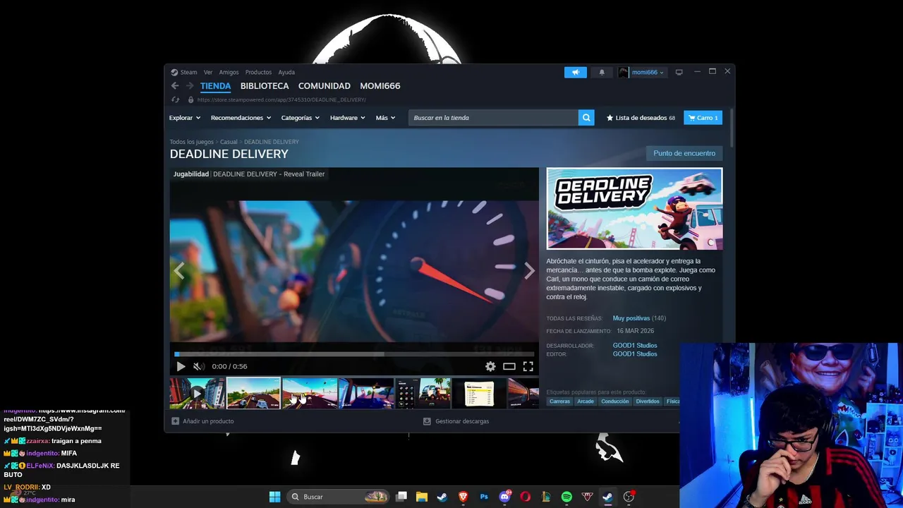This screenshot has height=508, width=903.
Task: Select the Divertidos tag
Action: tap(648, 401)
